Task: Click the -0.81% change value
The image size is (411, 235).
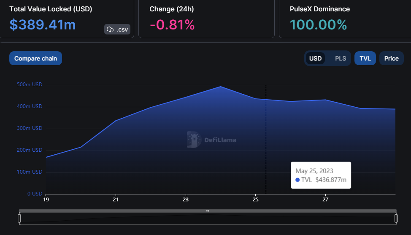Action: pos(172,25)
